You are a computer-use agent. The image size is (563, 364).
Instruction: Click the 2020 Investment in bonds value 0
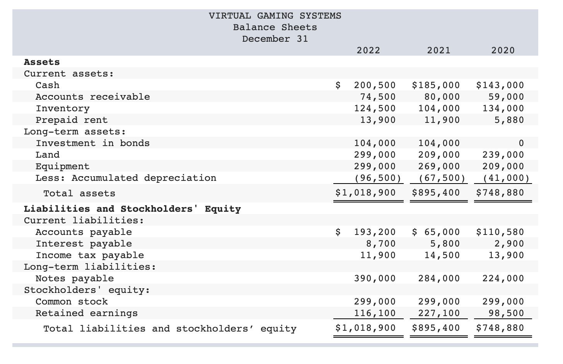pyautogui.click(x=522, y=143)
